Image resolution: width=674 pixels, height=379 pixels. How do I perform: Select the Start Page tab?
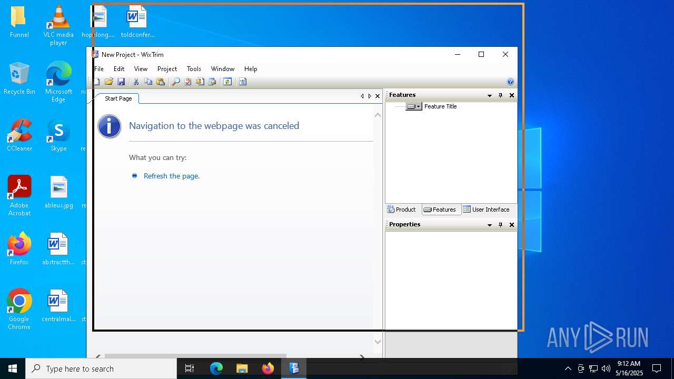click(118, 98)
